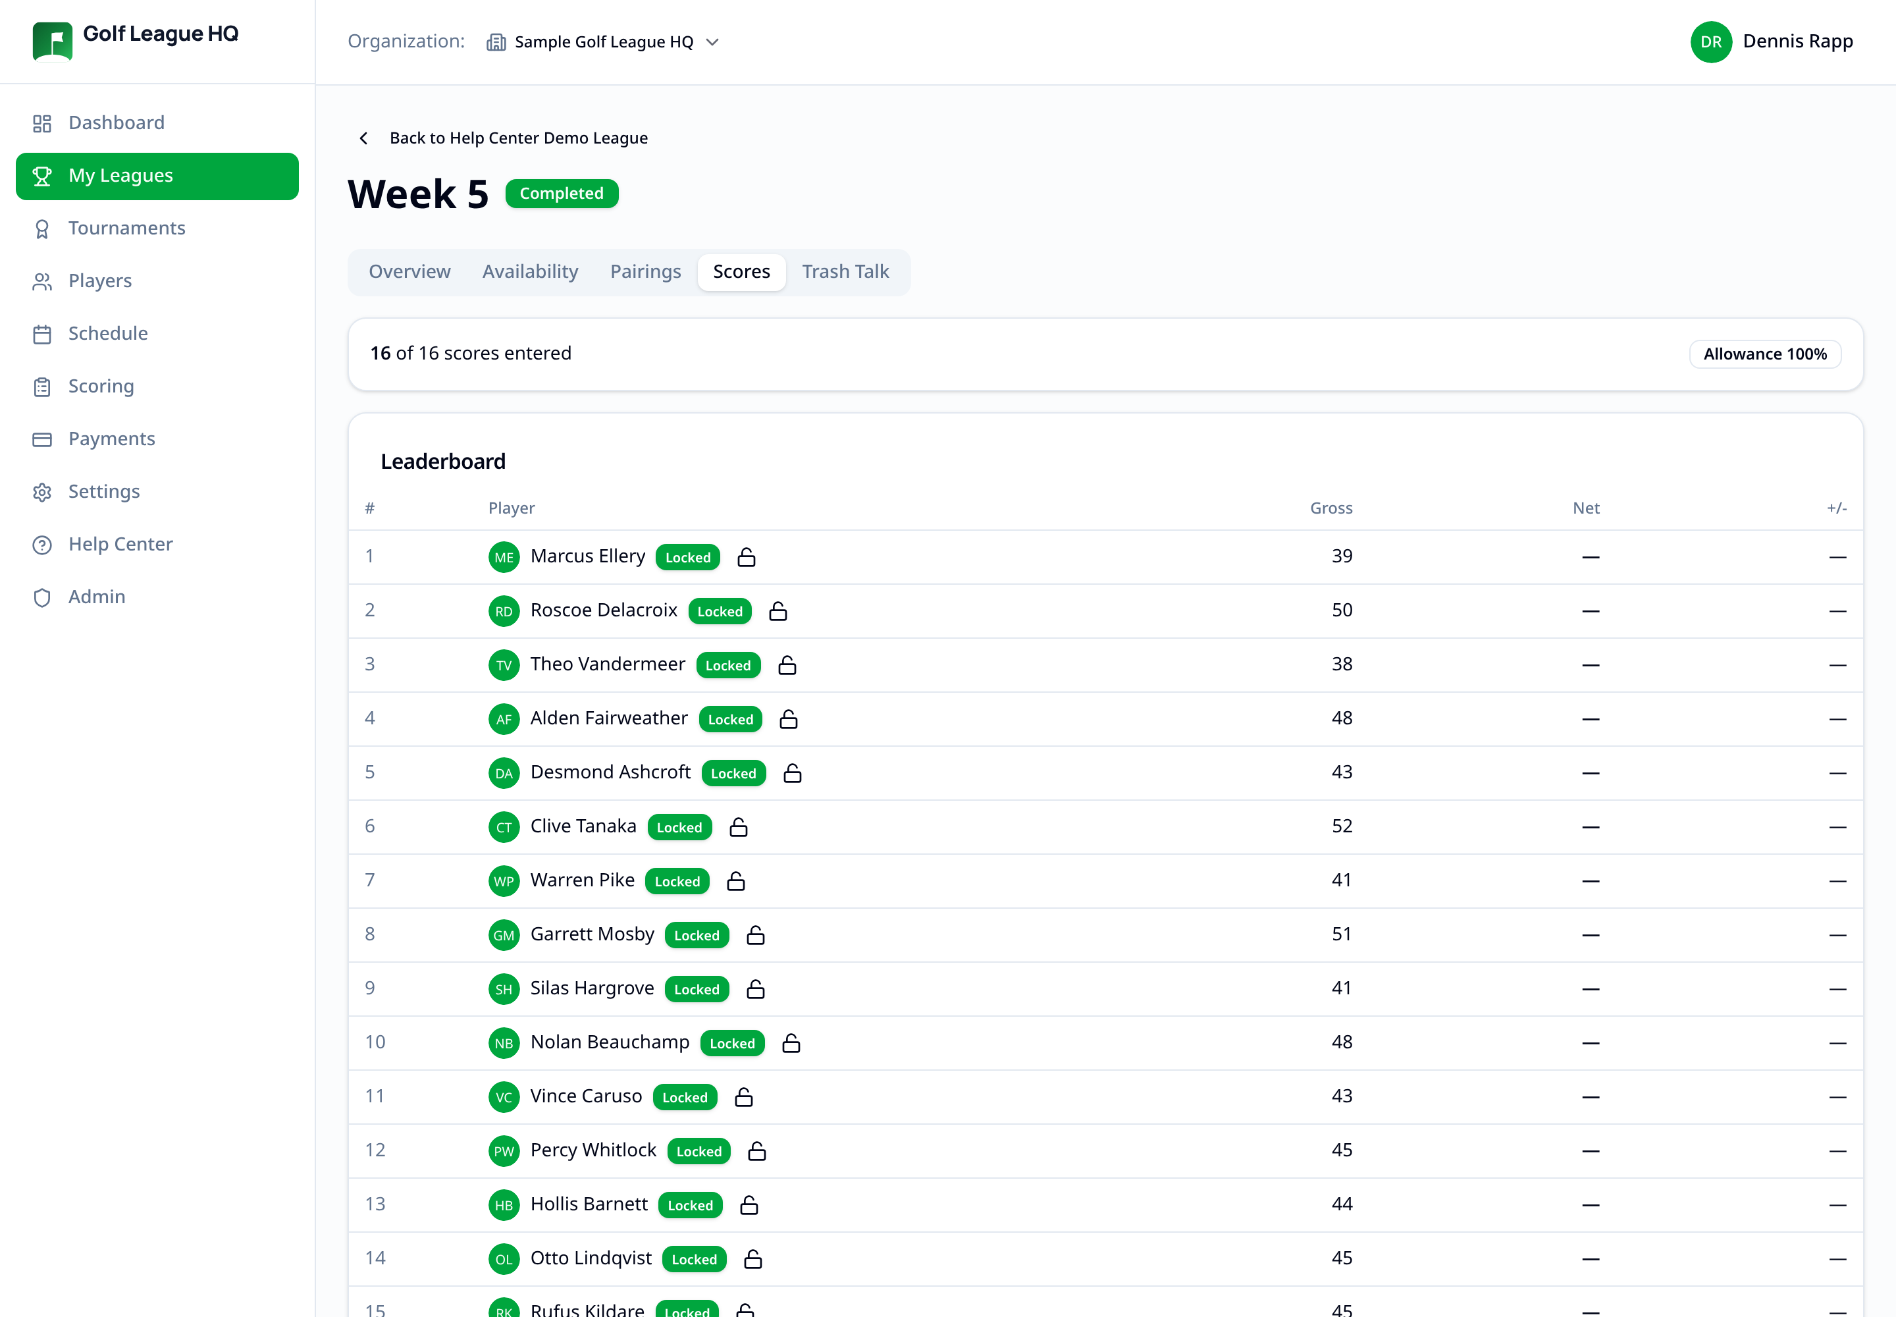
Task: Open the Trash Talk tab
Action: point(846,273)
